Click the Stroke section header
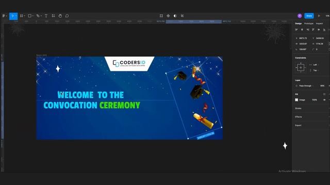The width and height of the screenshot is (330, 185). click(x=298, y=108)
